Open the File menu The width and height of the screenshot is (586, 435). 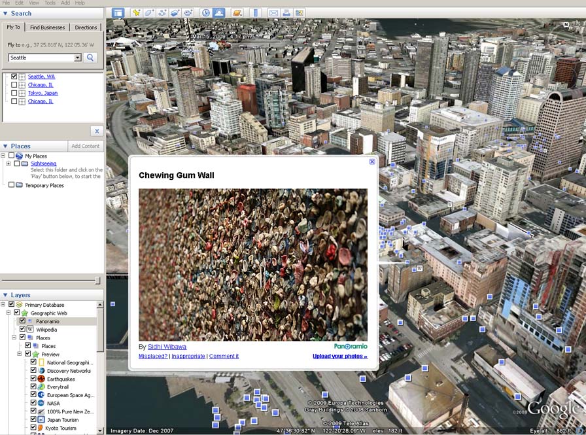click(x=6, y=3)
